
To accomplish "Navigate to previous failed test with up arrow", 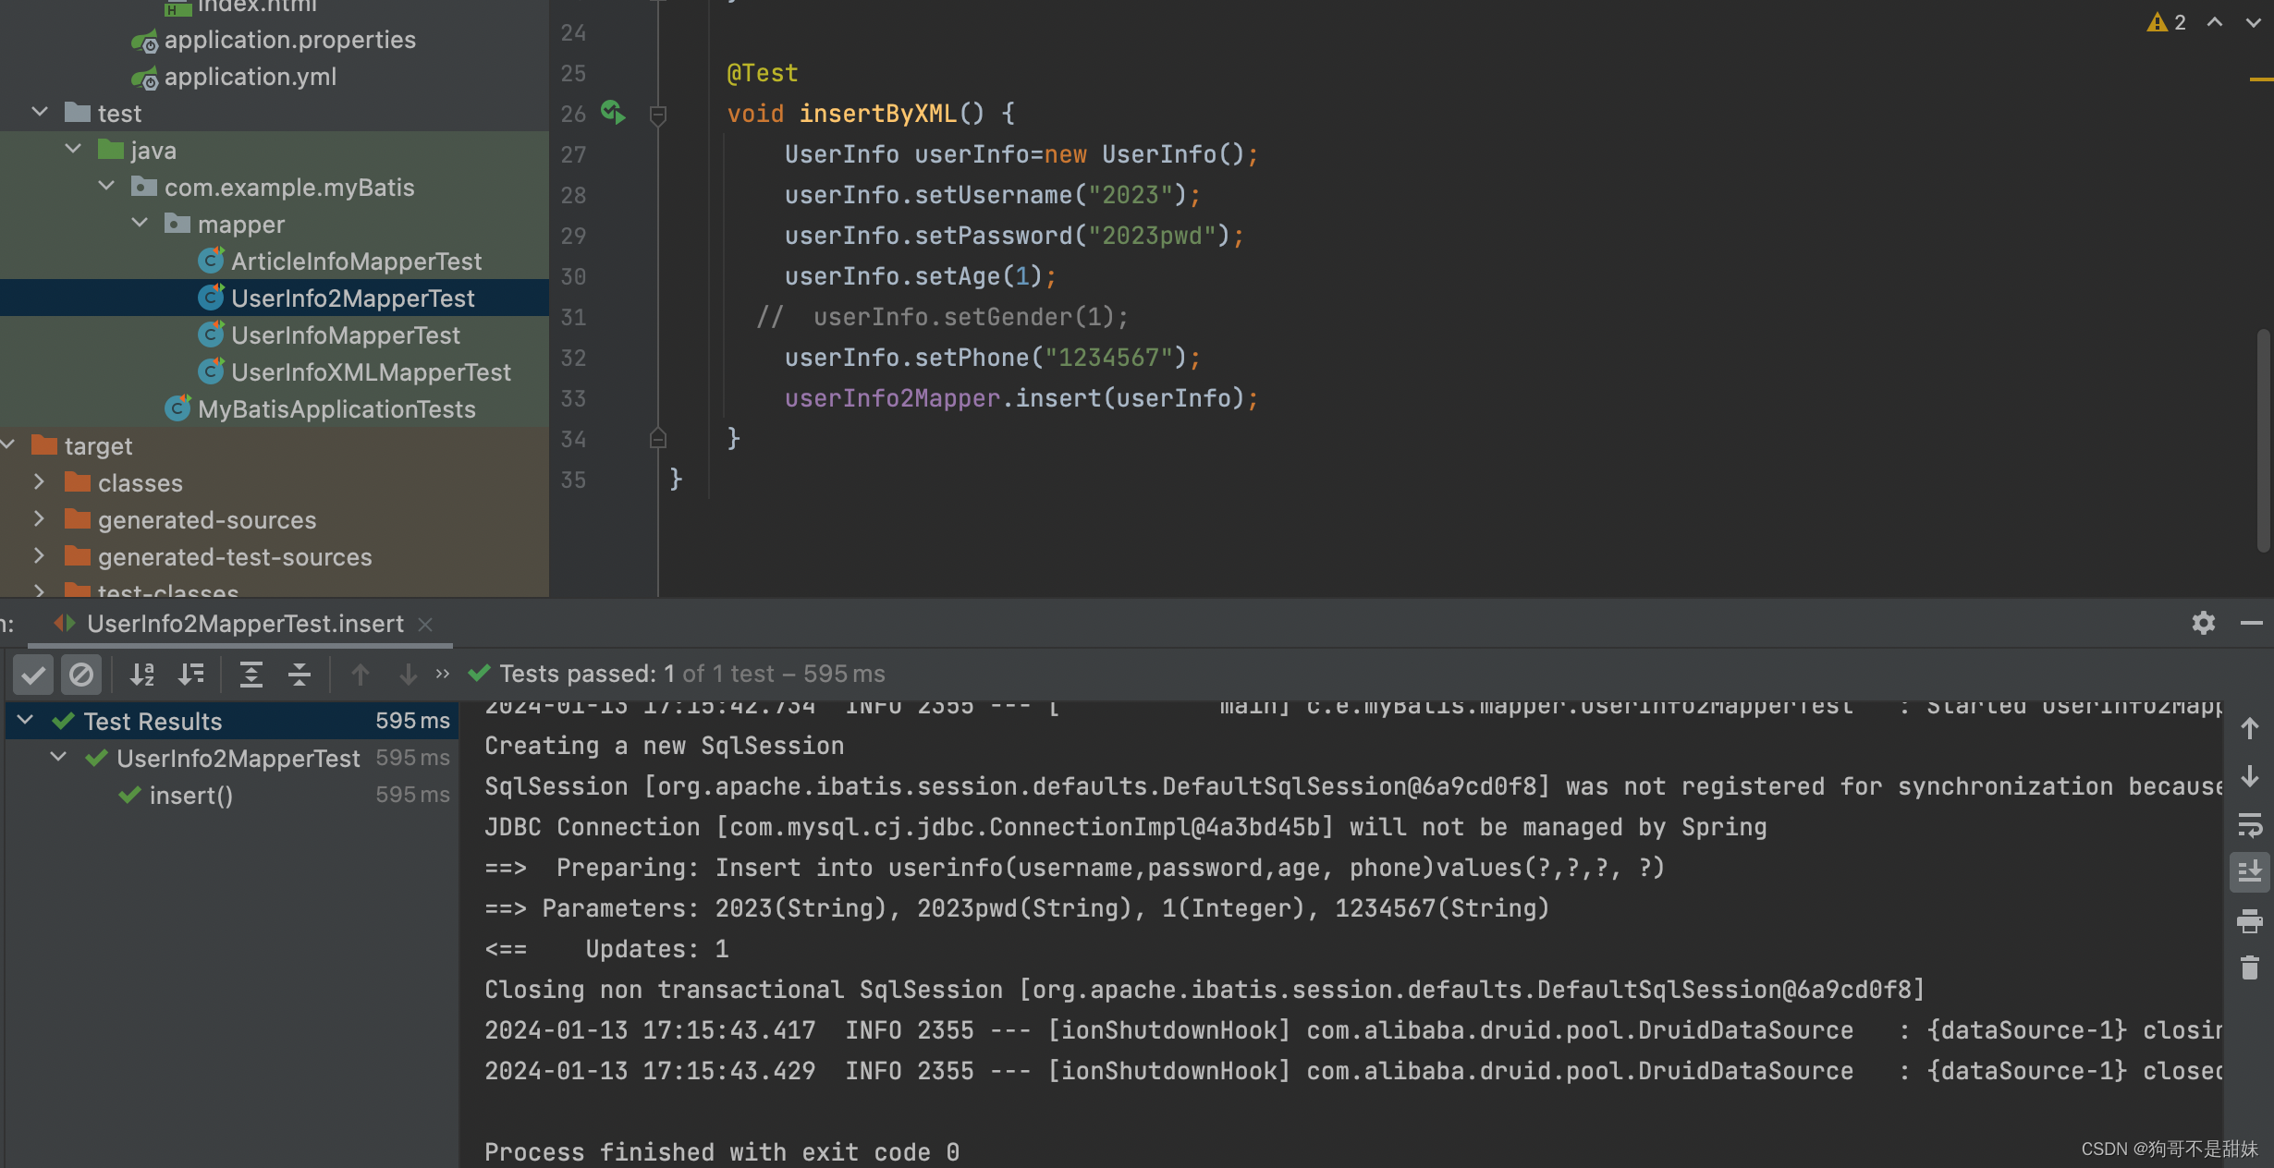I will [x=361, y=674].
